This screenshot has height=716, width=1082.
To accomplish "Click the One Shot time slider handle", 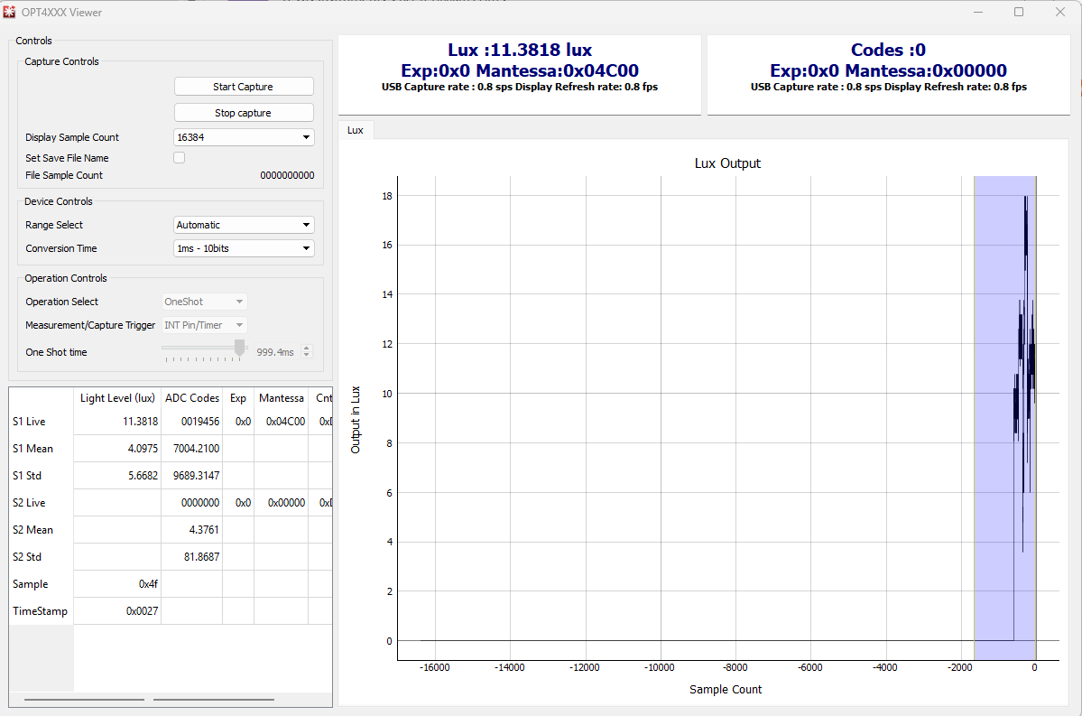I will [239, 348].
